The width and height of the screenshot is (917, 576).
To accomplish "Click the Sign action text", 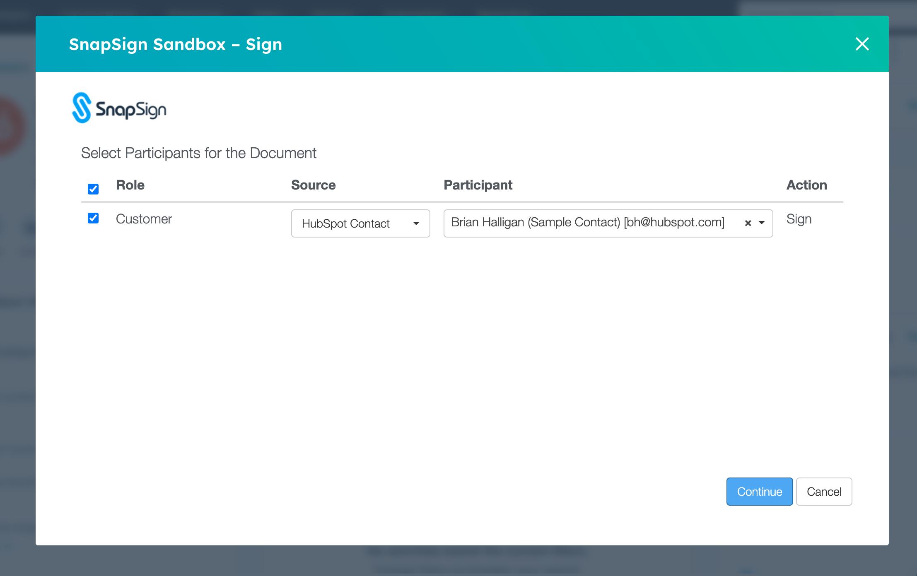I will [x=799, y=219].
